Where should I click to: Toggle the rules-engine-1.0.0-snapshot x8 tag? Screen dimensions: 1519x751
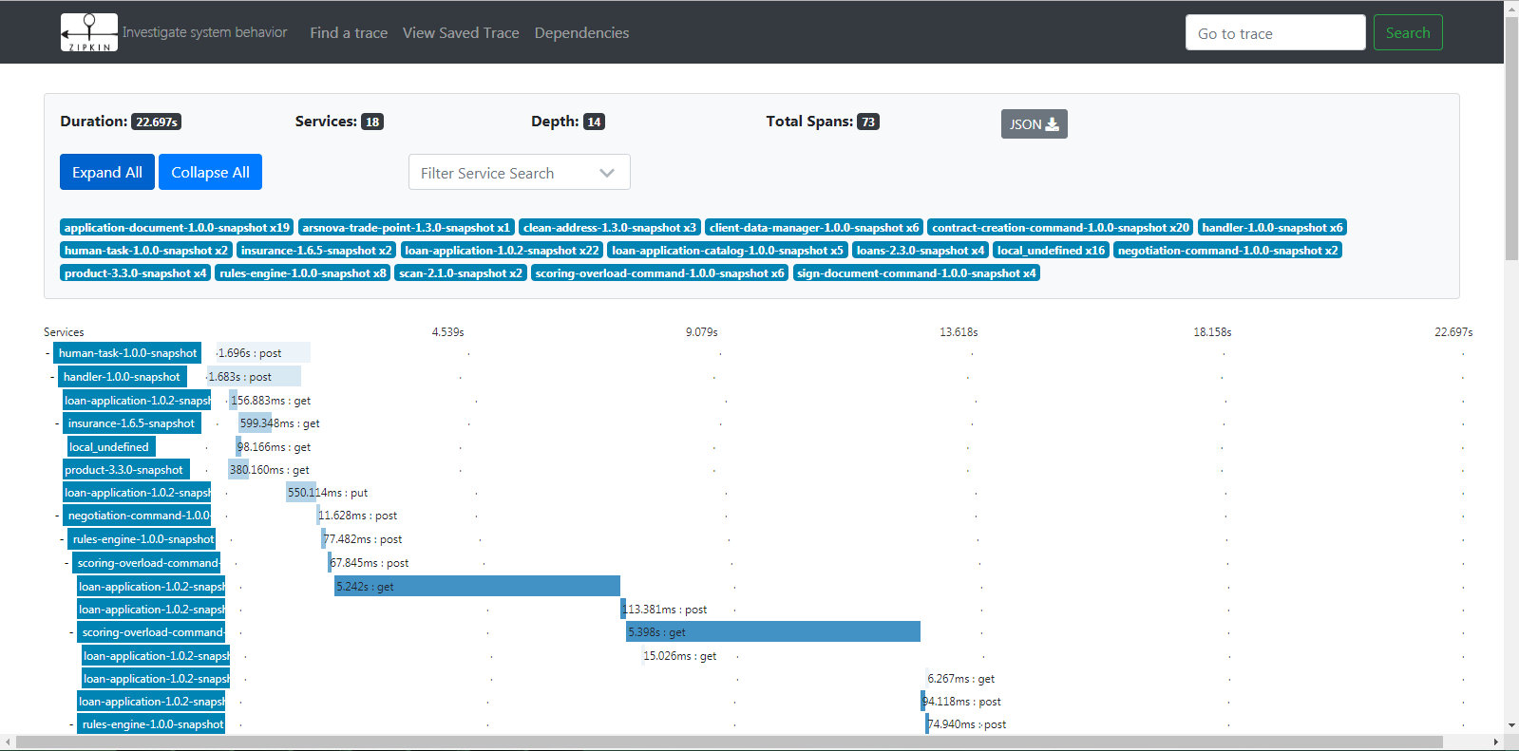(303, 273)
